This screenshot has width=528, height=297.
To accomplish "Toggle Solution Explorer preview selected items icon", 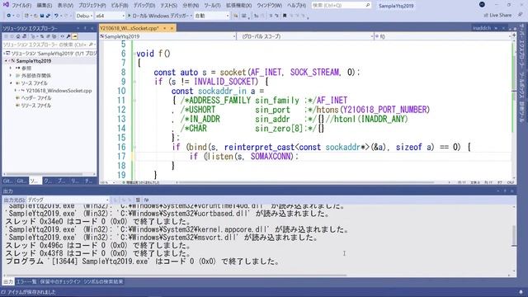I will 75,36.
